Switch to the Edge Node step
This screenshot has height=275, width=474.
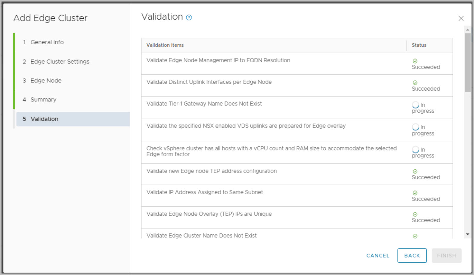coord(46,80)
